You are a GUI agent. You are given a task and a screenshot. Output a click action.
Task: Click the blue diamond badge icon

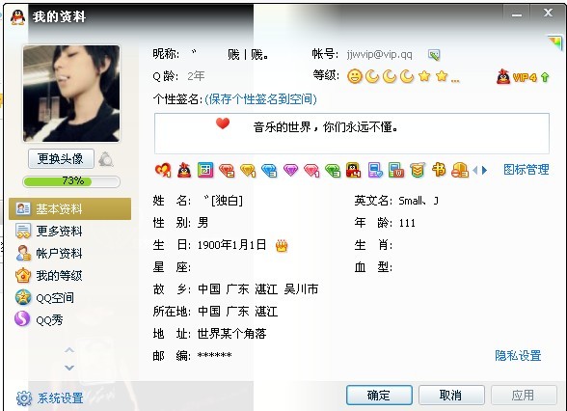click(x=269, y=170)
